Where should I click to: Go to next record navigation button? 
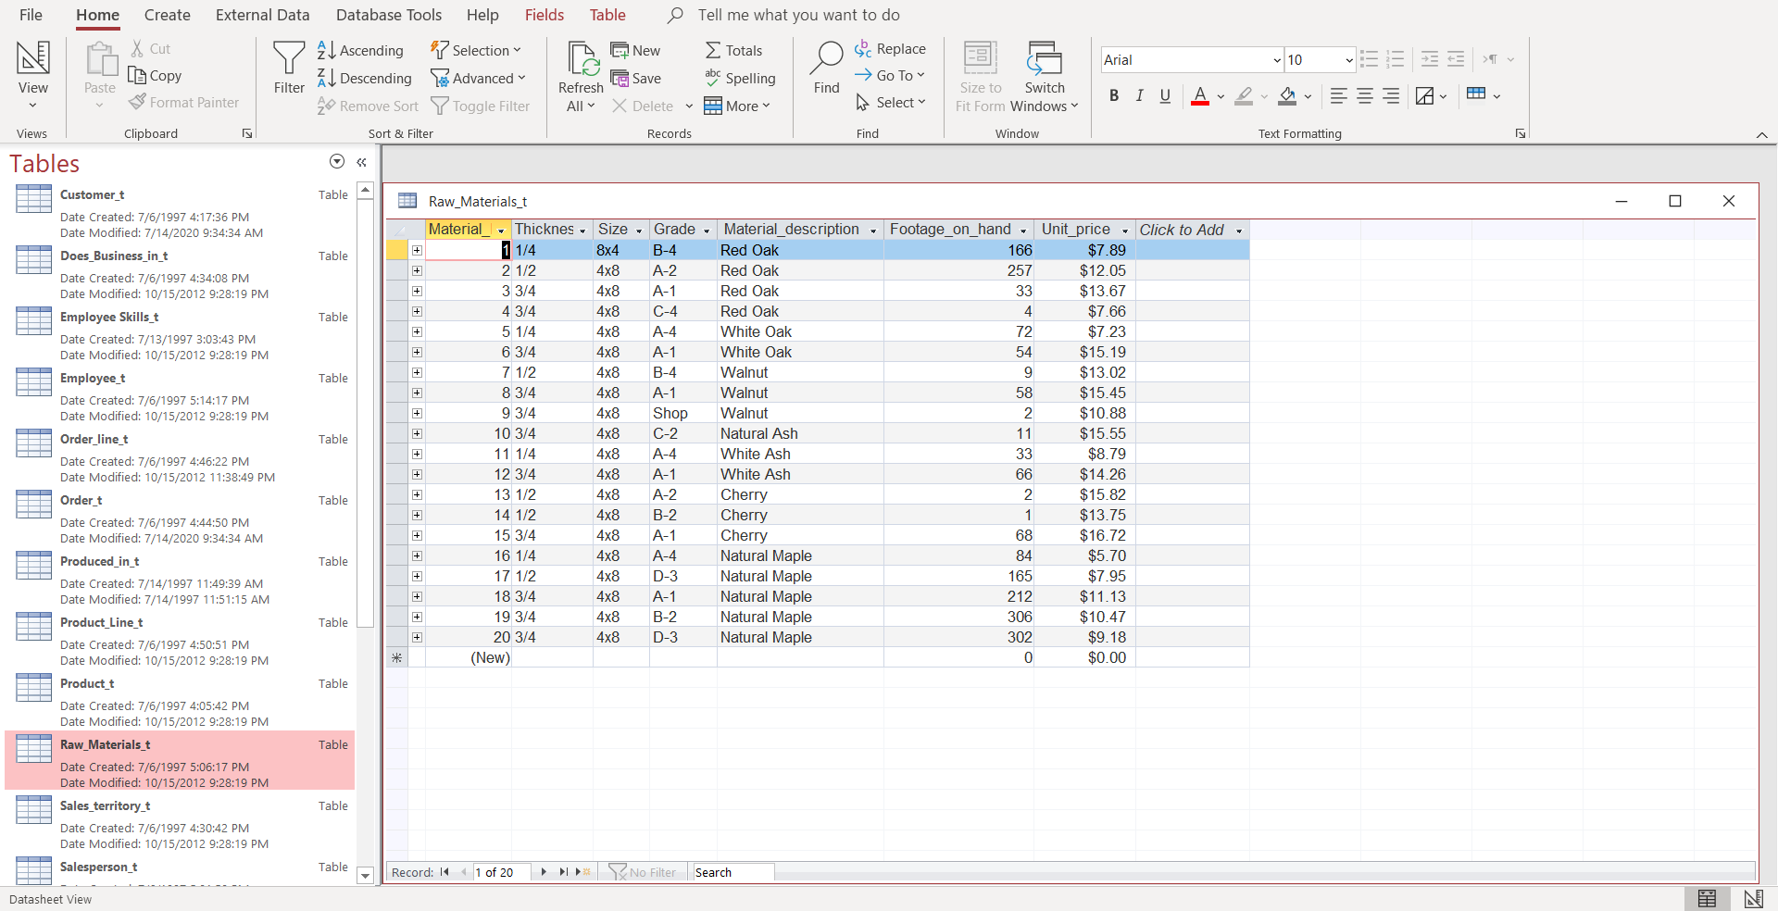click(x=544, y=872)
